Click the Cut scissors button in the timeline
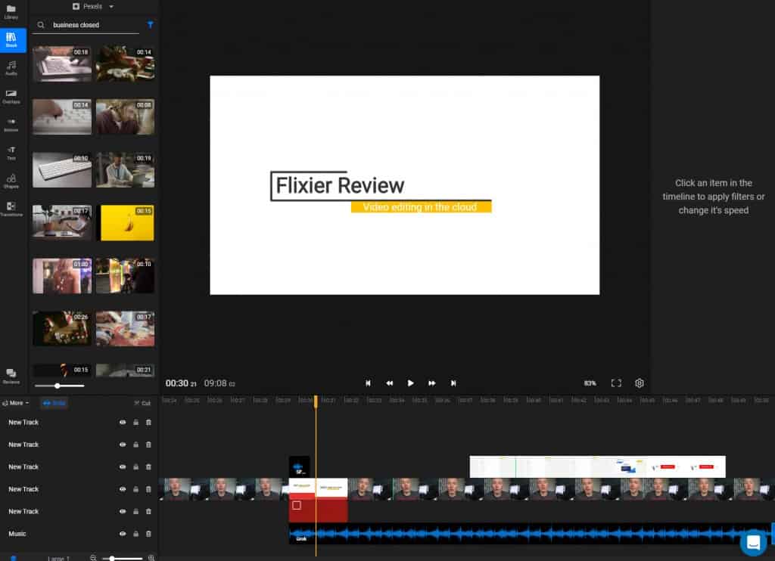775x561 pixels. pyautogui.click(x=142, y=403)
